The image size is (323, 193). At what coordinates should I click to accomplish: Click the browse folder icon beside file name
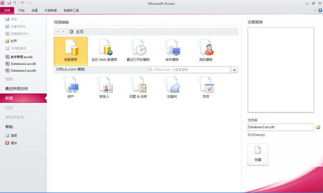tap(318, 127)
